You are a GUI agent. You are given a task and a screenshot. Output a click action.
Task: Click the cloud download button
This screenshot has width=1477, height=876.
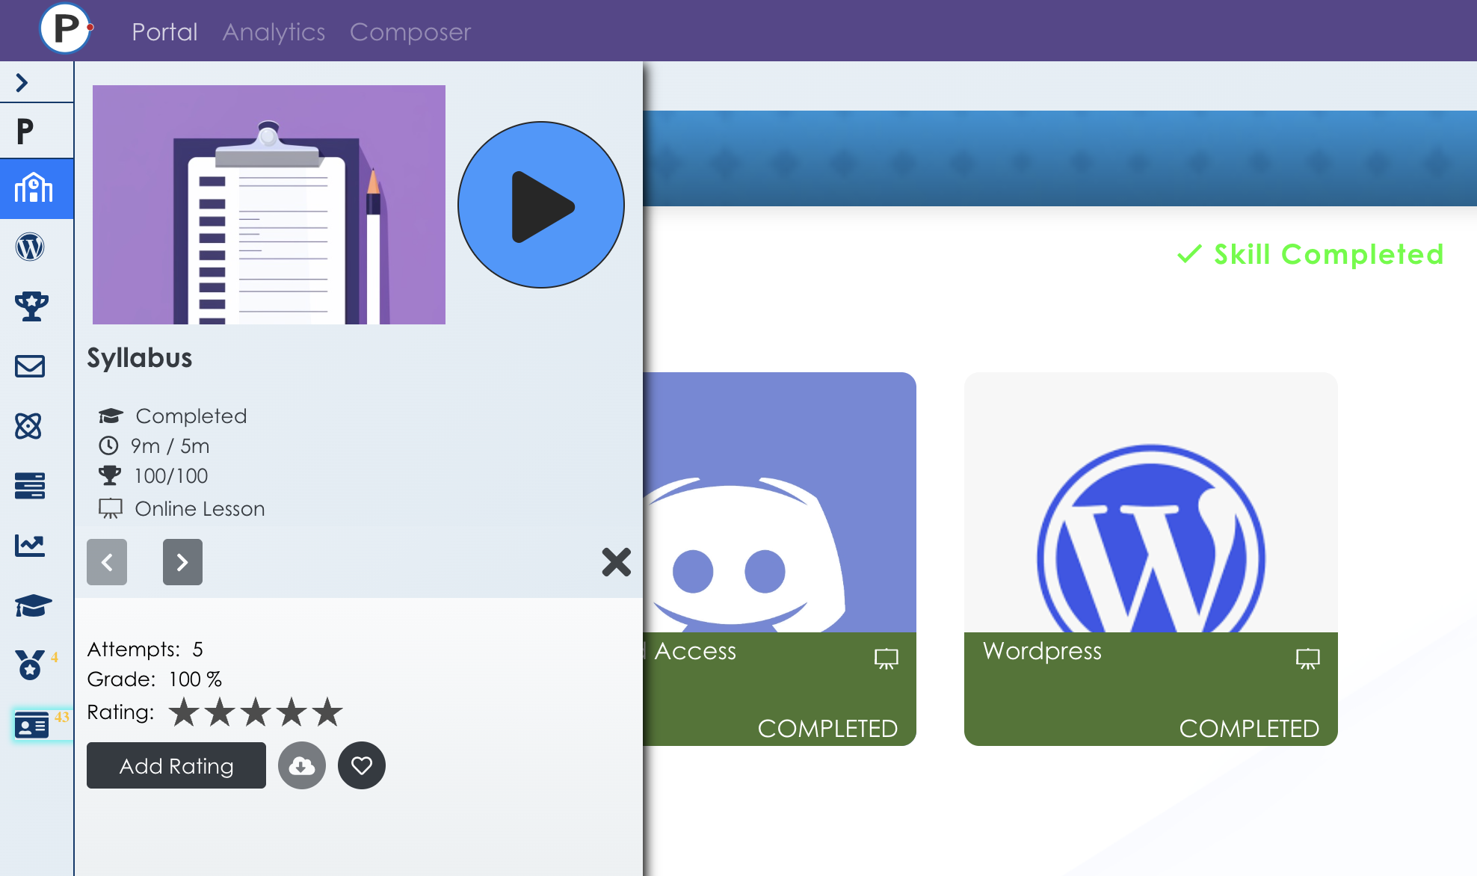click(302, 765)
